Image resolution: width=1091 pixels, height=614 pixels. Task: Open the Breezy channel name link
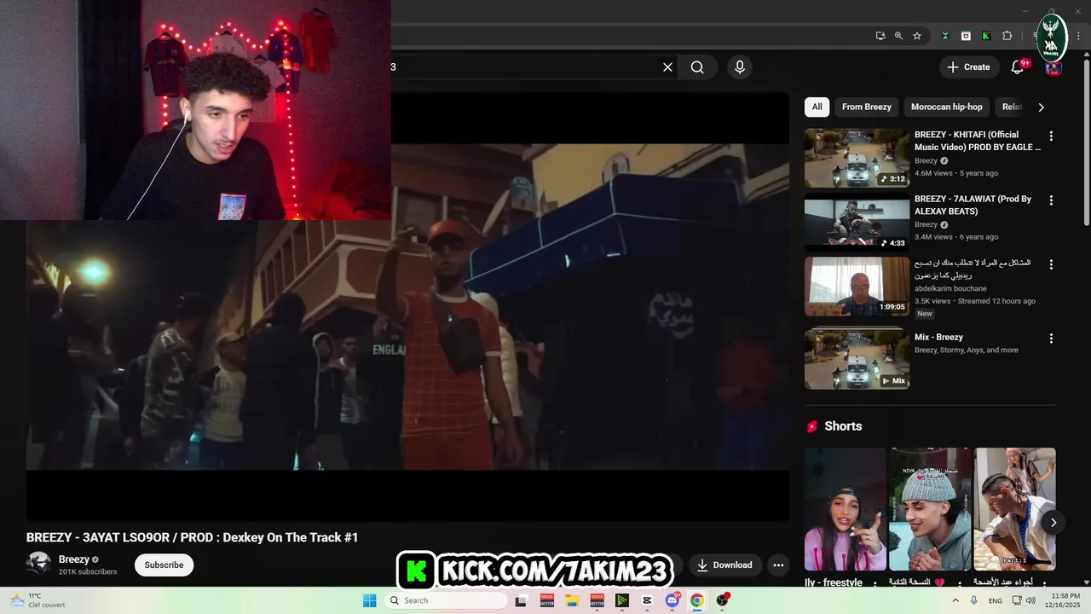74,559
